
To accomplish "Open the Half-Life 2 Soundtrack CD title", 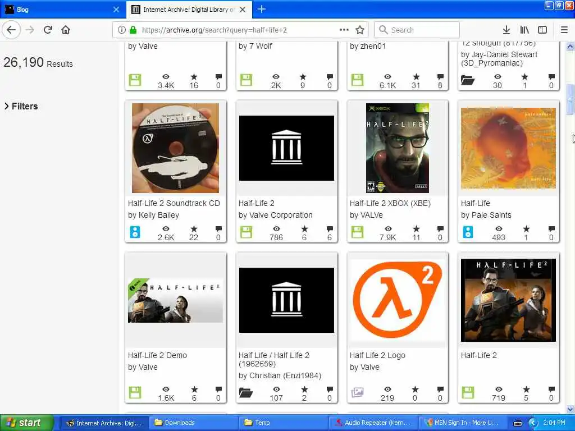I will pyautogui.click(x=174, y=203).
